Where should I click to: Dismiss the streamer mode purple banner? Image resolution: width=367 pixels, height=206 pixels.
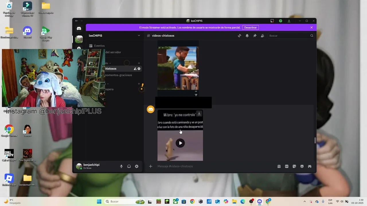tap(312, 27)
